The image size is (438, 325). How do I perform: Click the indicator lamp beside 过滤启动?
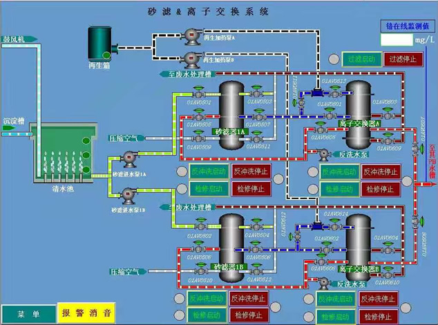(332, 59)
